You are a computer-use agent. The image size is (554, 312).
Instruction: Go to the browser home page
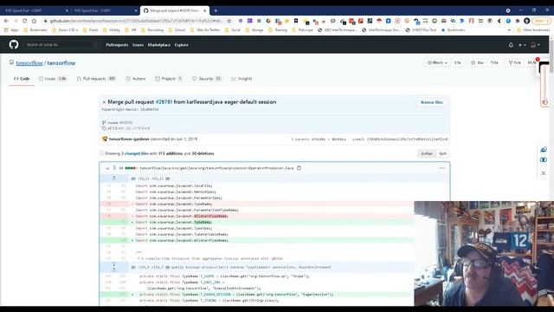[x=34, y=21]
